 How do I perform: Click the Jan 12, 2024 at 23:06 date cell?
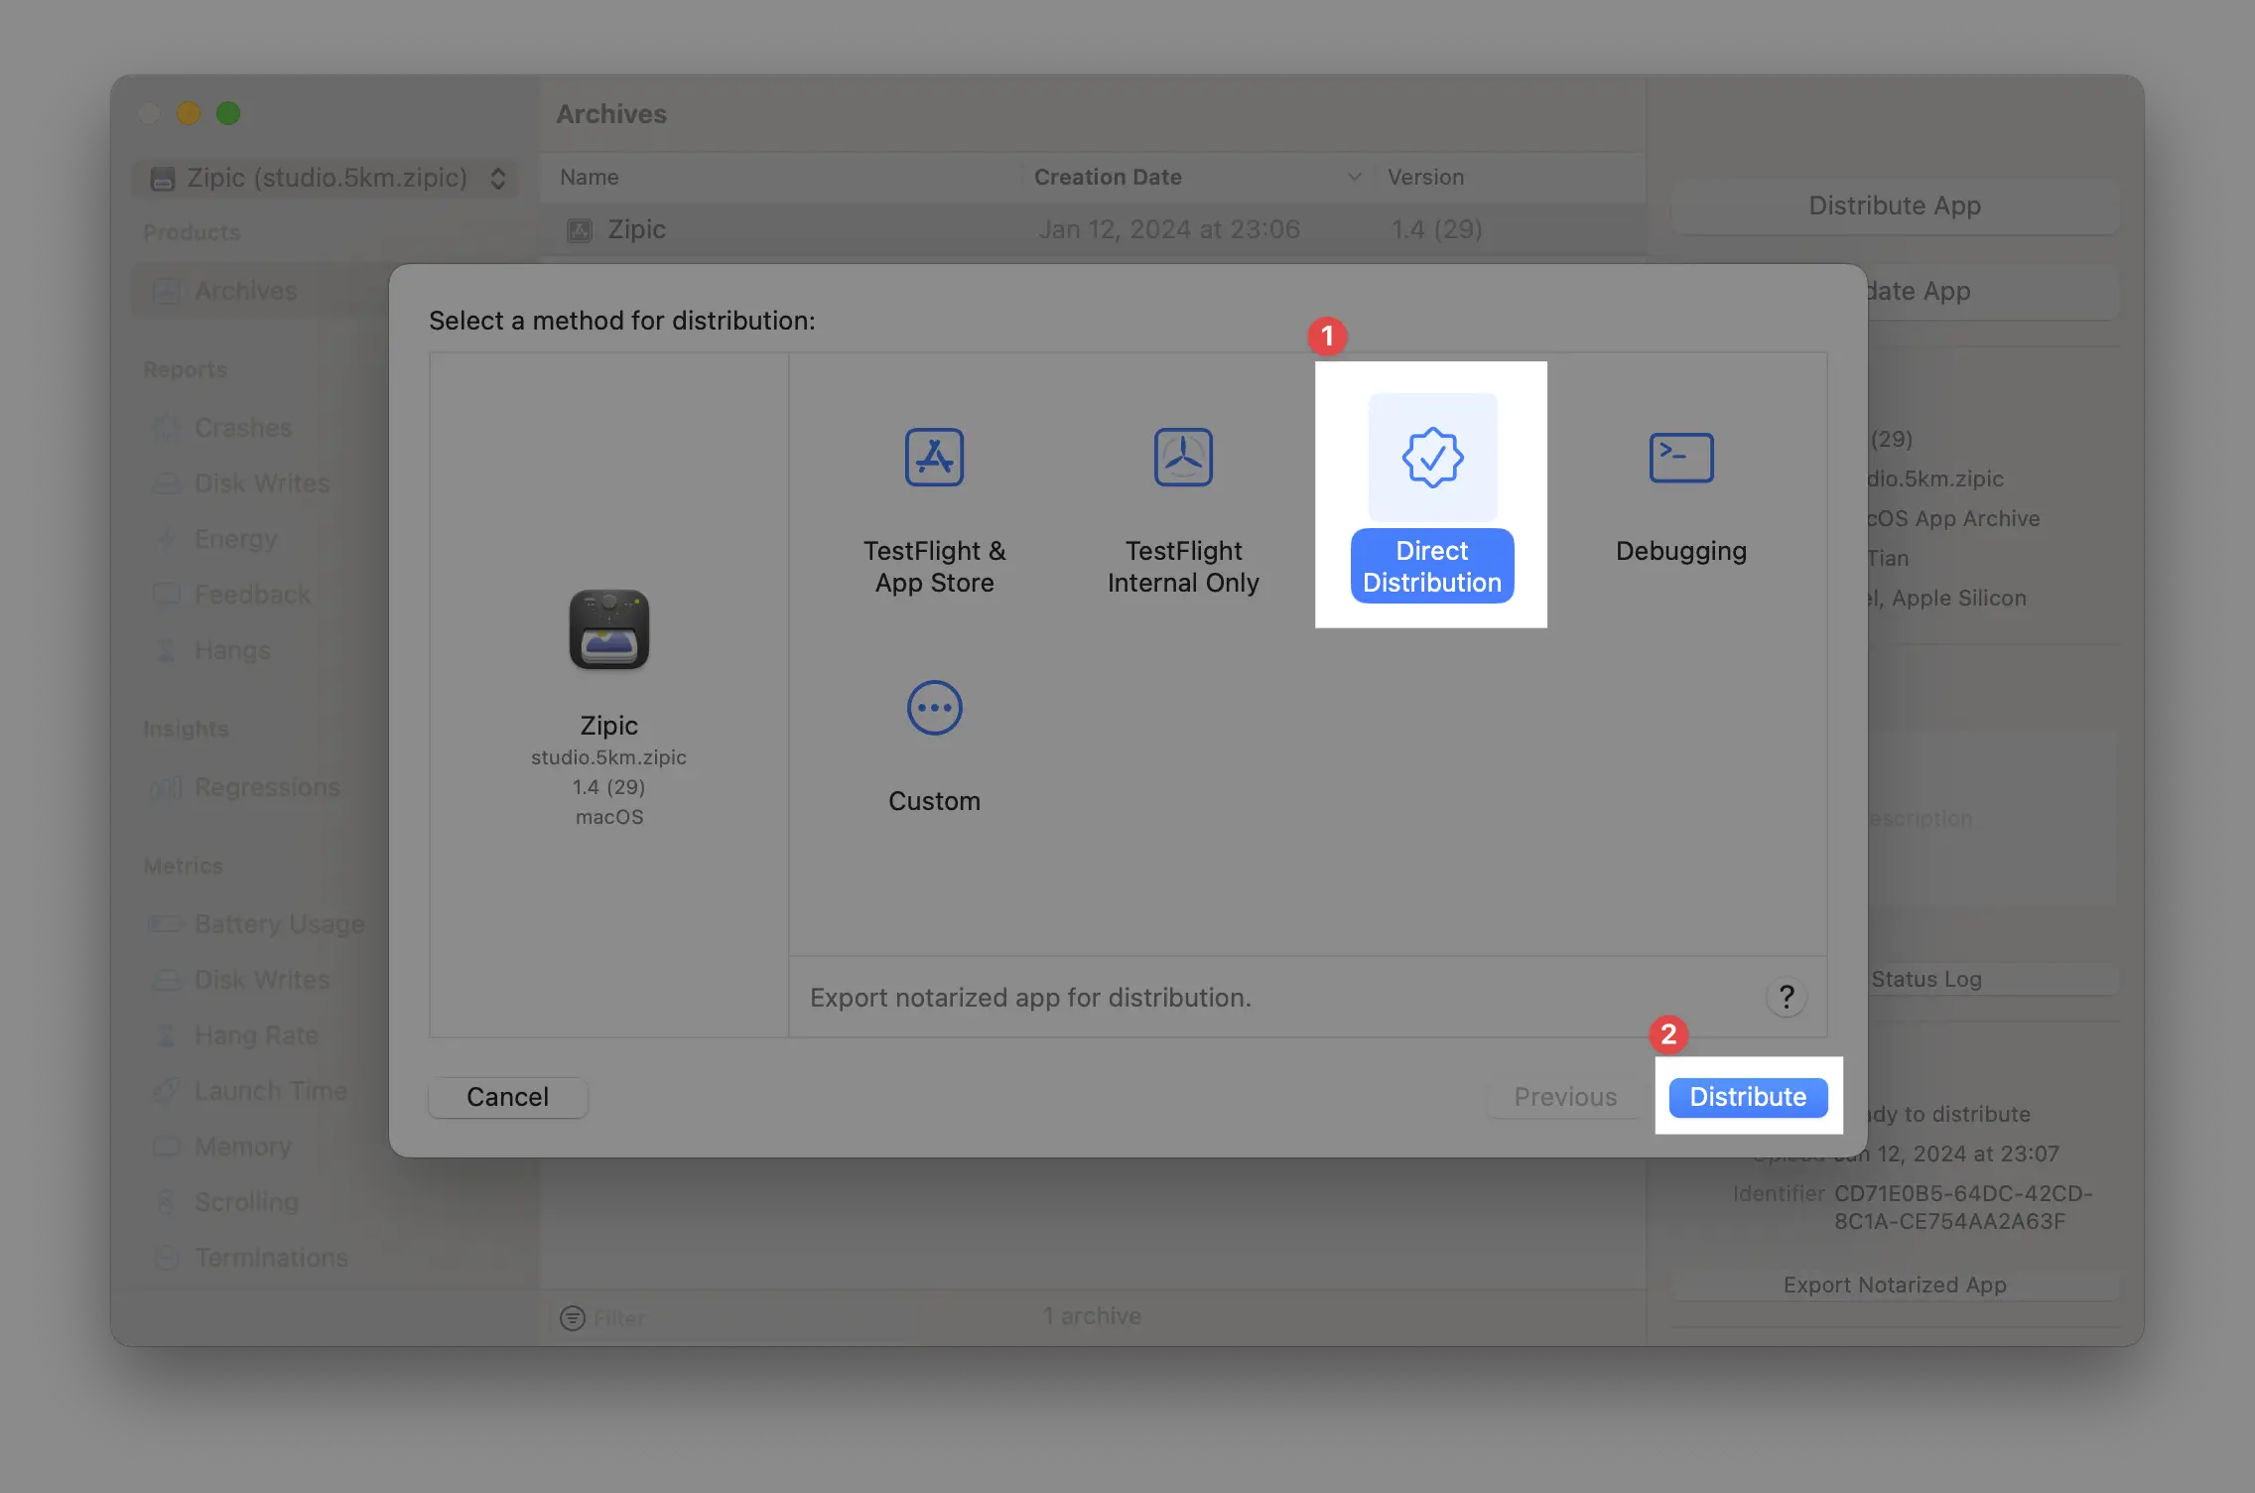click(1169, 229)
